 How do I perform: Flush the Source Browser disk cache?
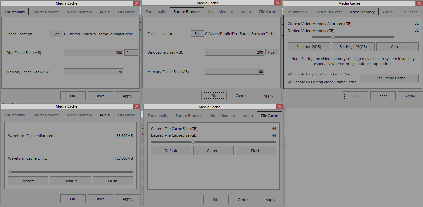coord(272,52)
